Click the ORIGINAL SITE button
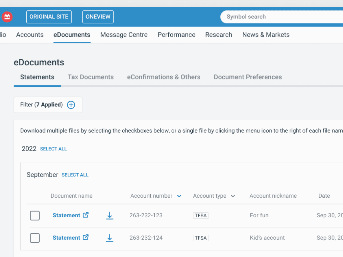343x257 pixels. (x=49, y=17)
